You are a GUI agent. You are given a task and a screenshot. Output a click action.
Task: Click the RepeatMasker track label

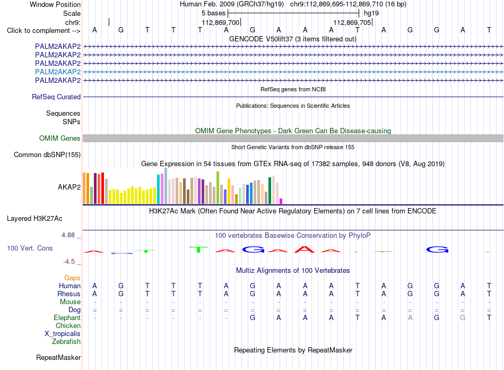58,357
